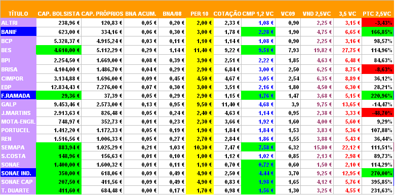Click S.COSTA market cap 148,96 €

[x=59, y=156]
